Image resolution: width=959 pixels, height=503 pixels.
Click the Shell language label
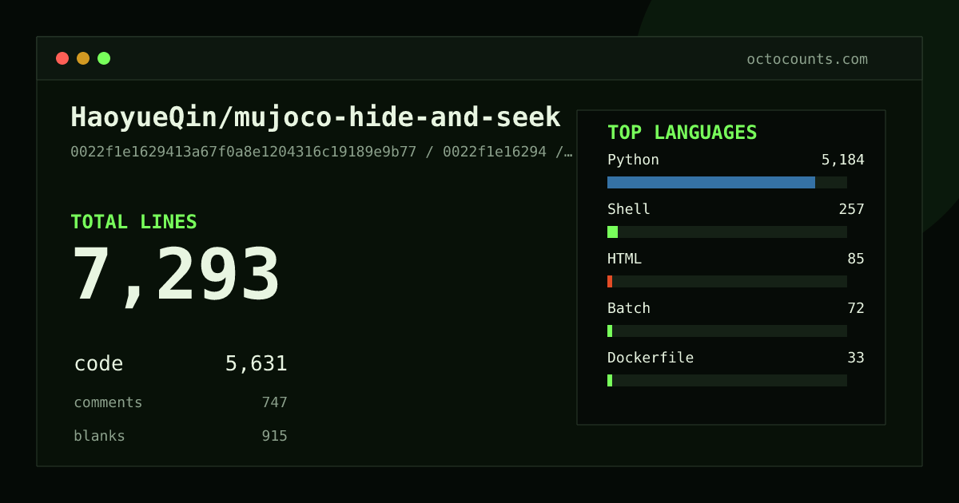pos(629,209)
